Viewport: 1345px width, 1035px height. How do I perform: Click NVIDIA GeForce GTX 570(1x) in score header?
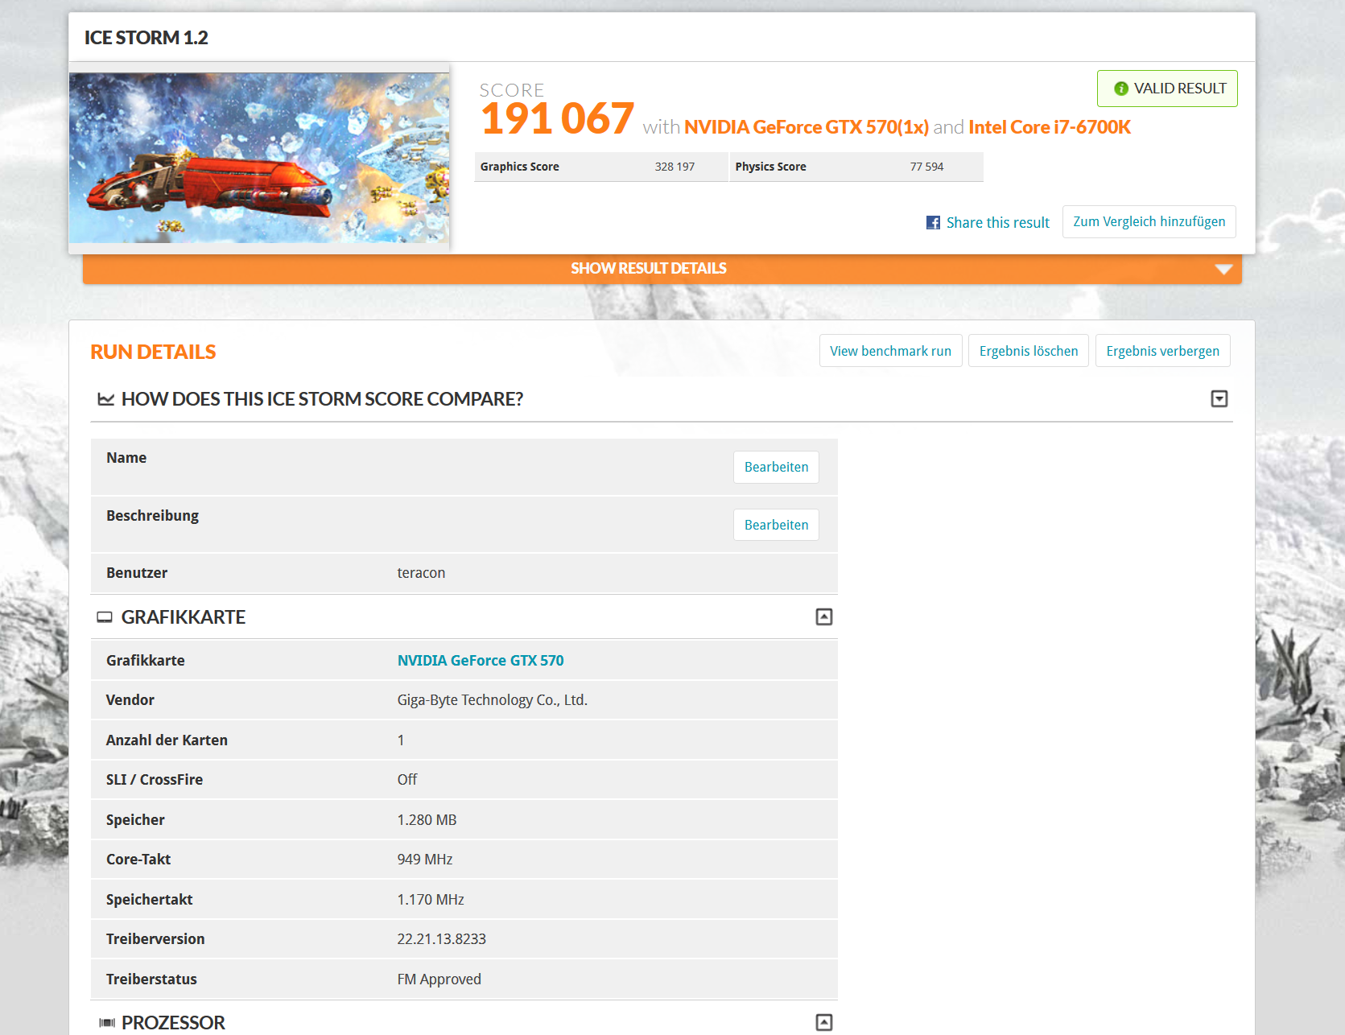point(807,127)
